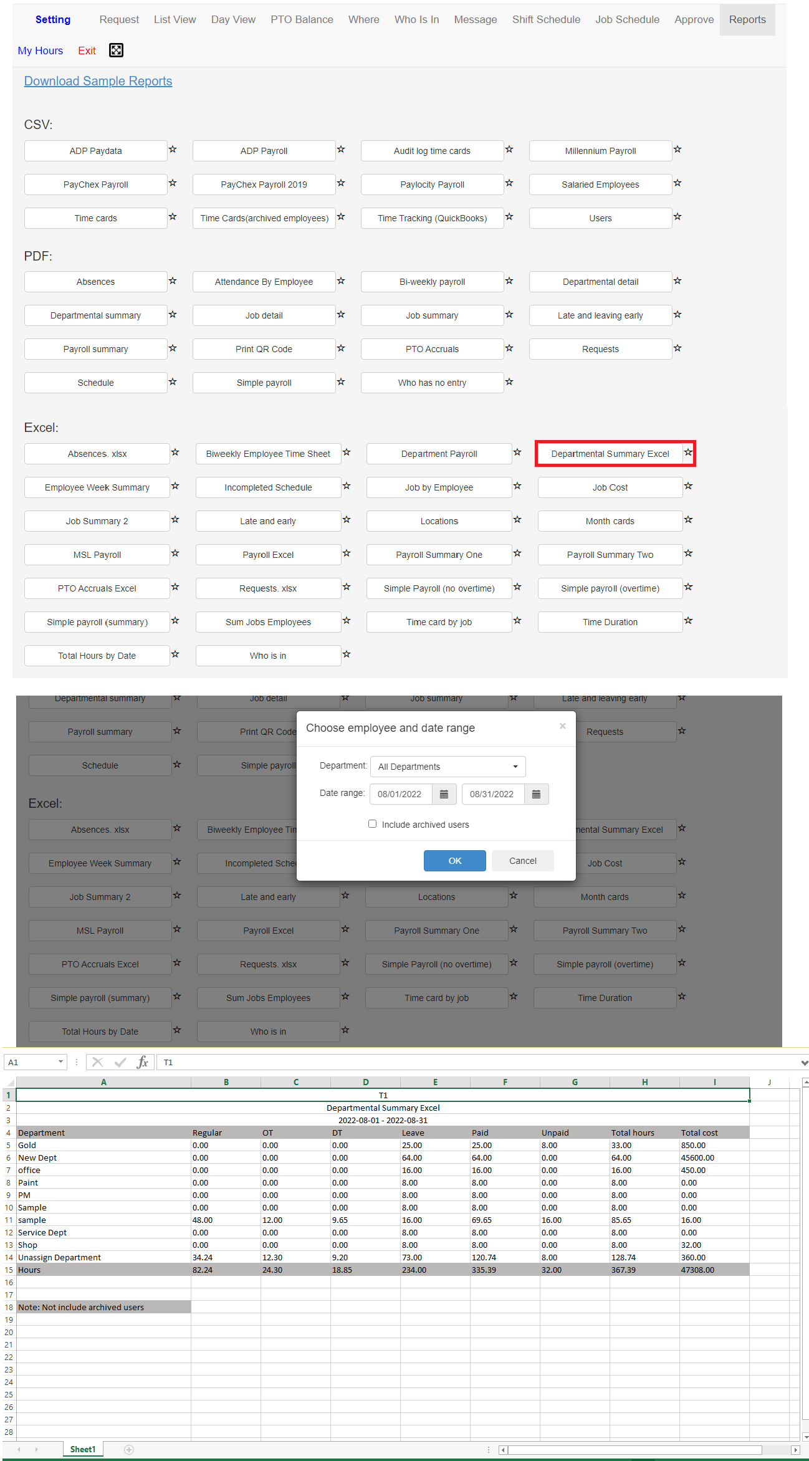Generate the Payroll Excel report
The image size is (809, 1461).
click(x=268, y=555)
